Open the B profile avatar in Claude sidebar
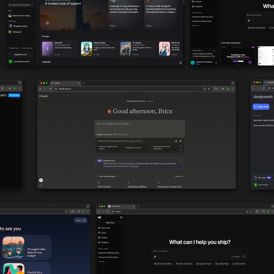The image size is (274, 274). (41, 180)
